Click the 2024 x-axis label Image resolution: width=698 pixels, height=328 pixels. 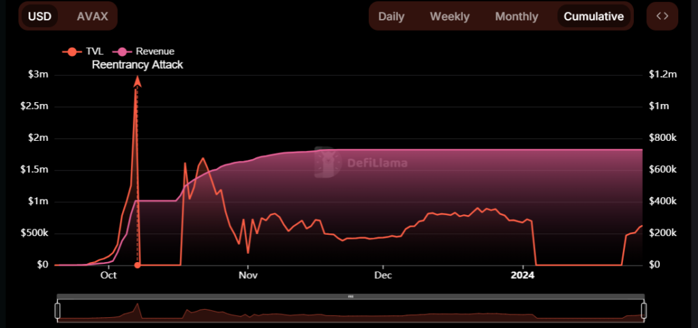[x=523, y=275]
